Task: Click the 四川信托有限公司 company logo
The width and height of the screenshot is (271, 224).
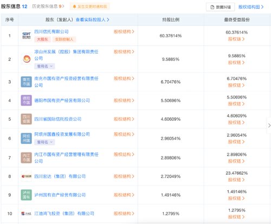Action: click(x=27, y=36)
